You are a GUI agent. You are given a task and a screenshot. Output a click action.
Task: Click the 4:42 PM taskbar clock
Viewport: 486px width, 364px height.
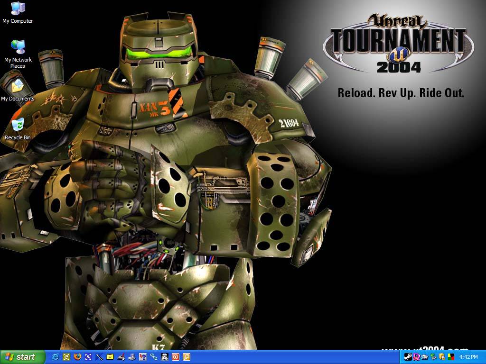[x=468, y=357]
